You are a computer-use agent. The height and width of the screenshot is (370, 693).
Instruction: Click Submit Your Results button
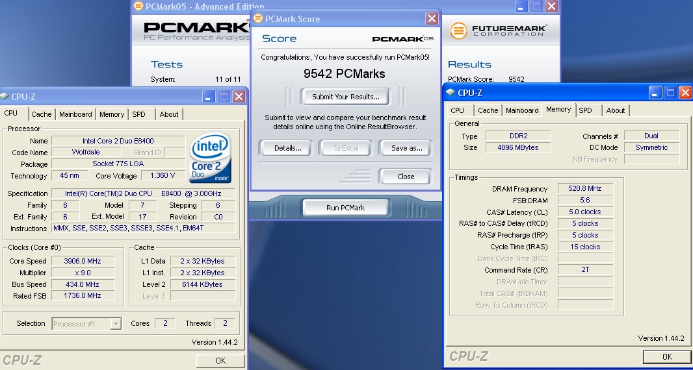pos(346,97)
